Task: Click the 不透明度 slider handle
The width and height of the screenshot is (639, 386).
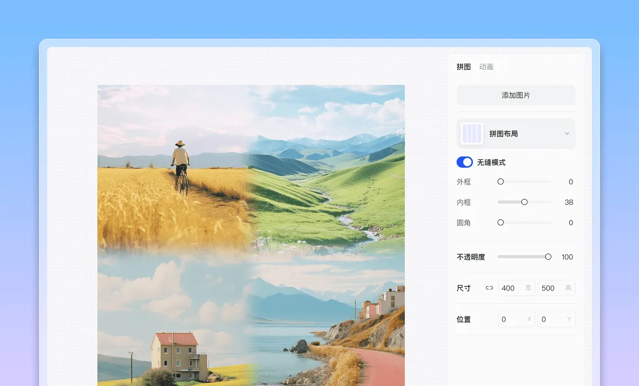Action: (548, 257)
